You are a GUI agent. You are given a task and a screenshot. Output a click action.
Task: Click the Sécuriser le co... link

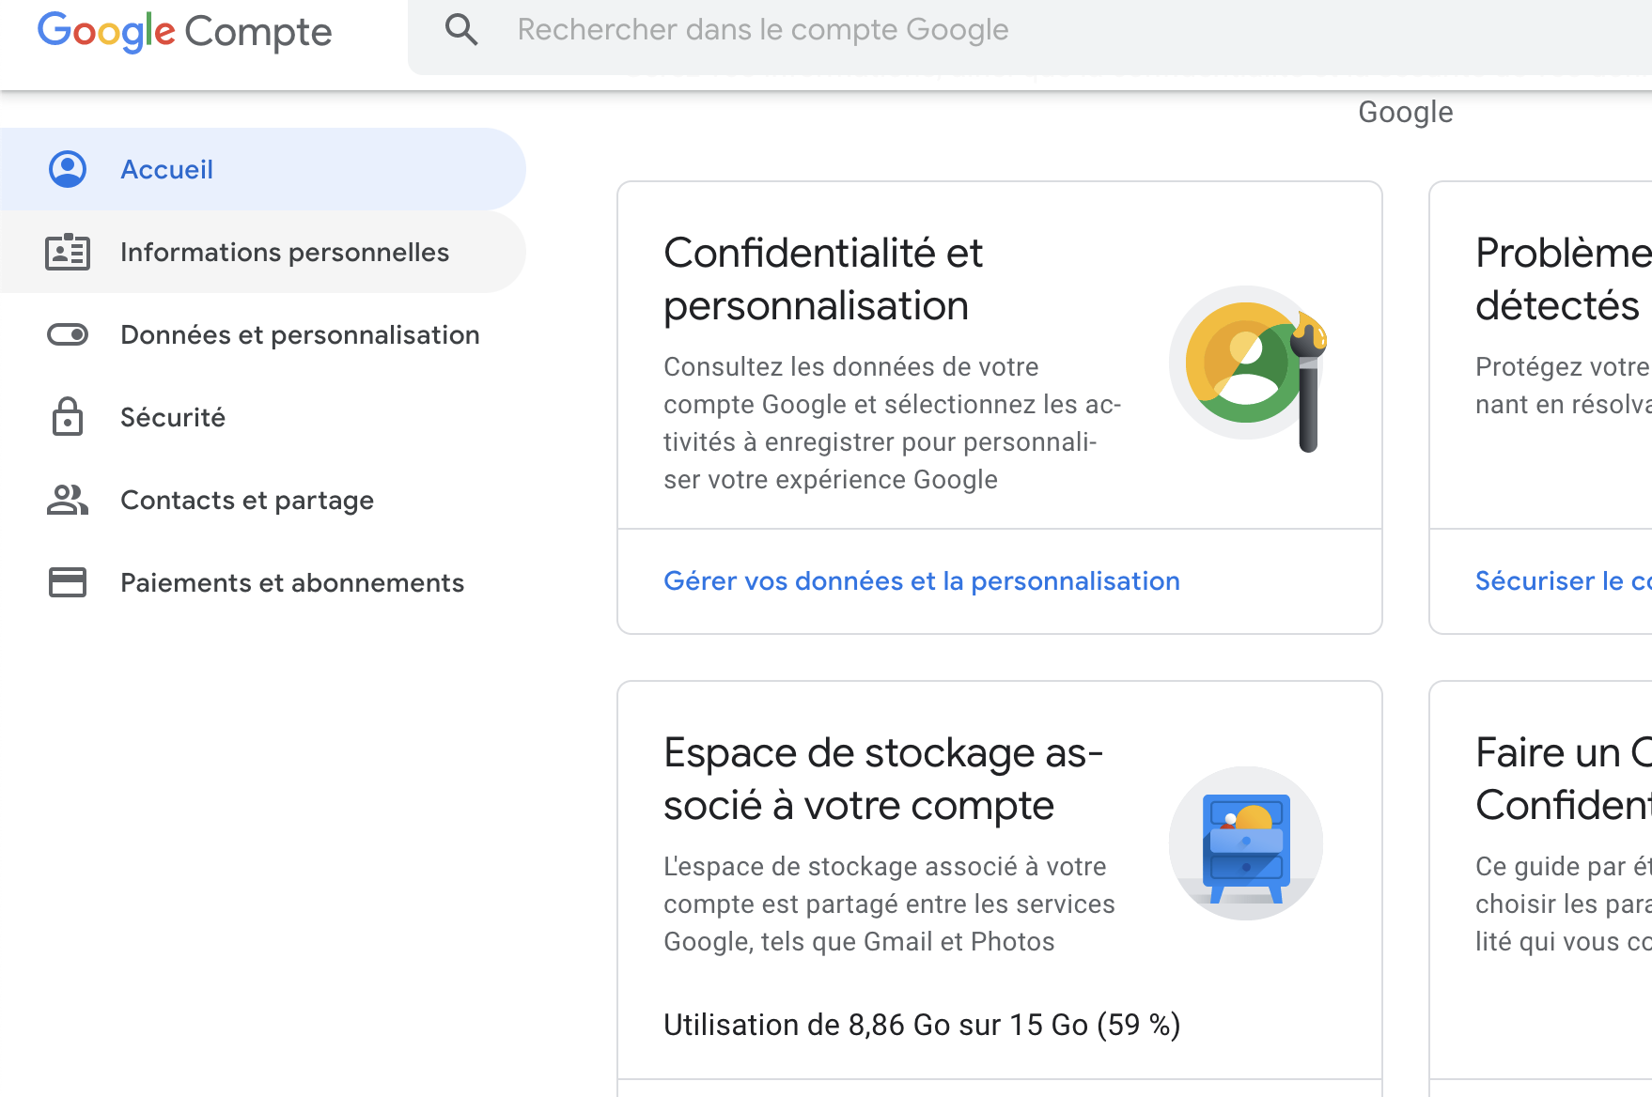pyautogui.click(x=1560, y=580)
